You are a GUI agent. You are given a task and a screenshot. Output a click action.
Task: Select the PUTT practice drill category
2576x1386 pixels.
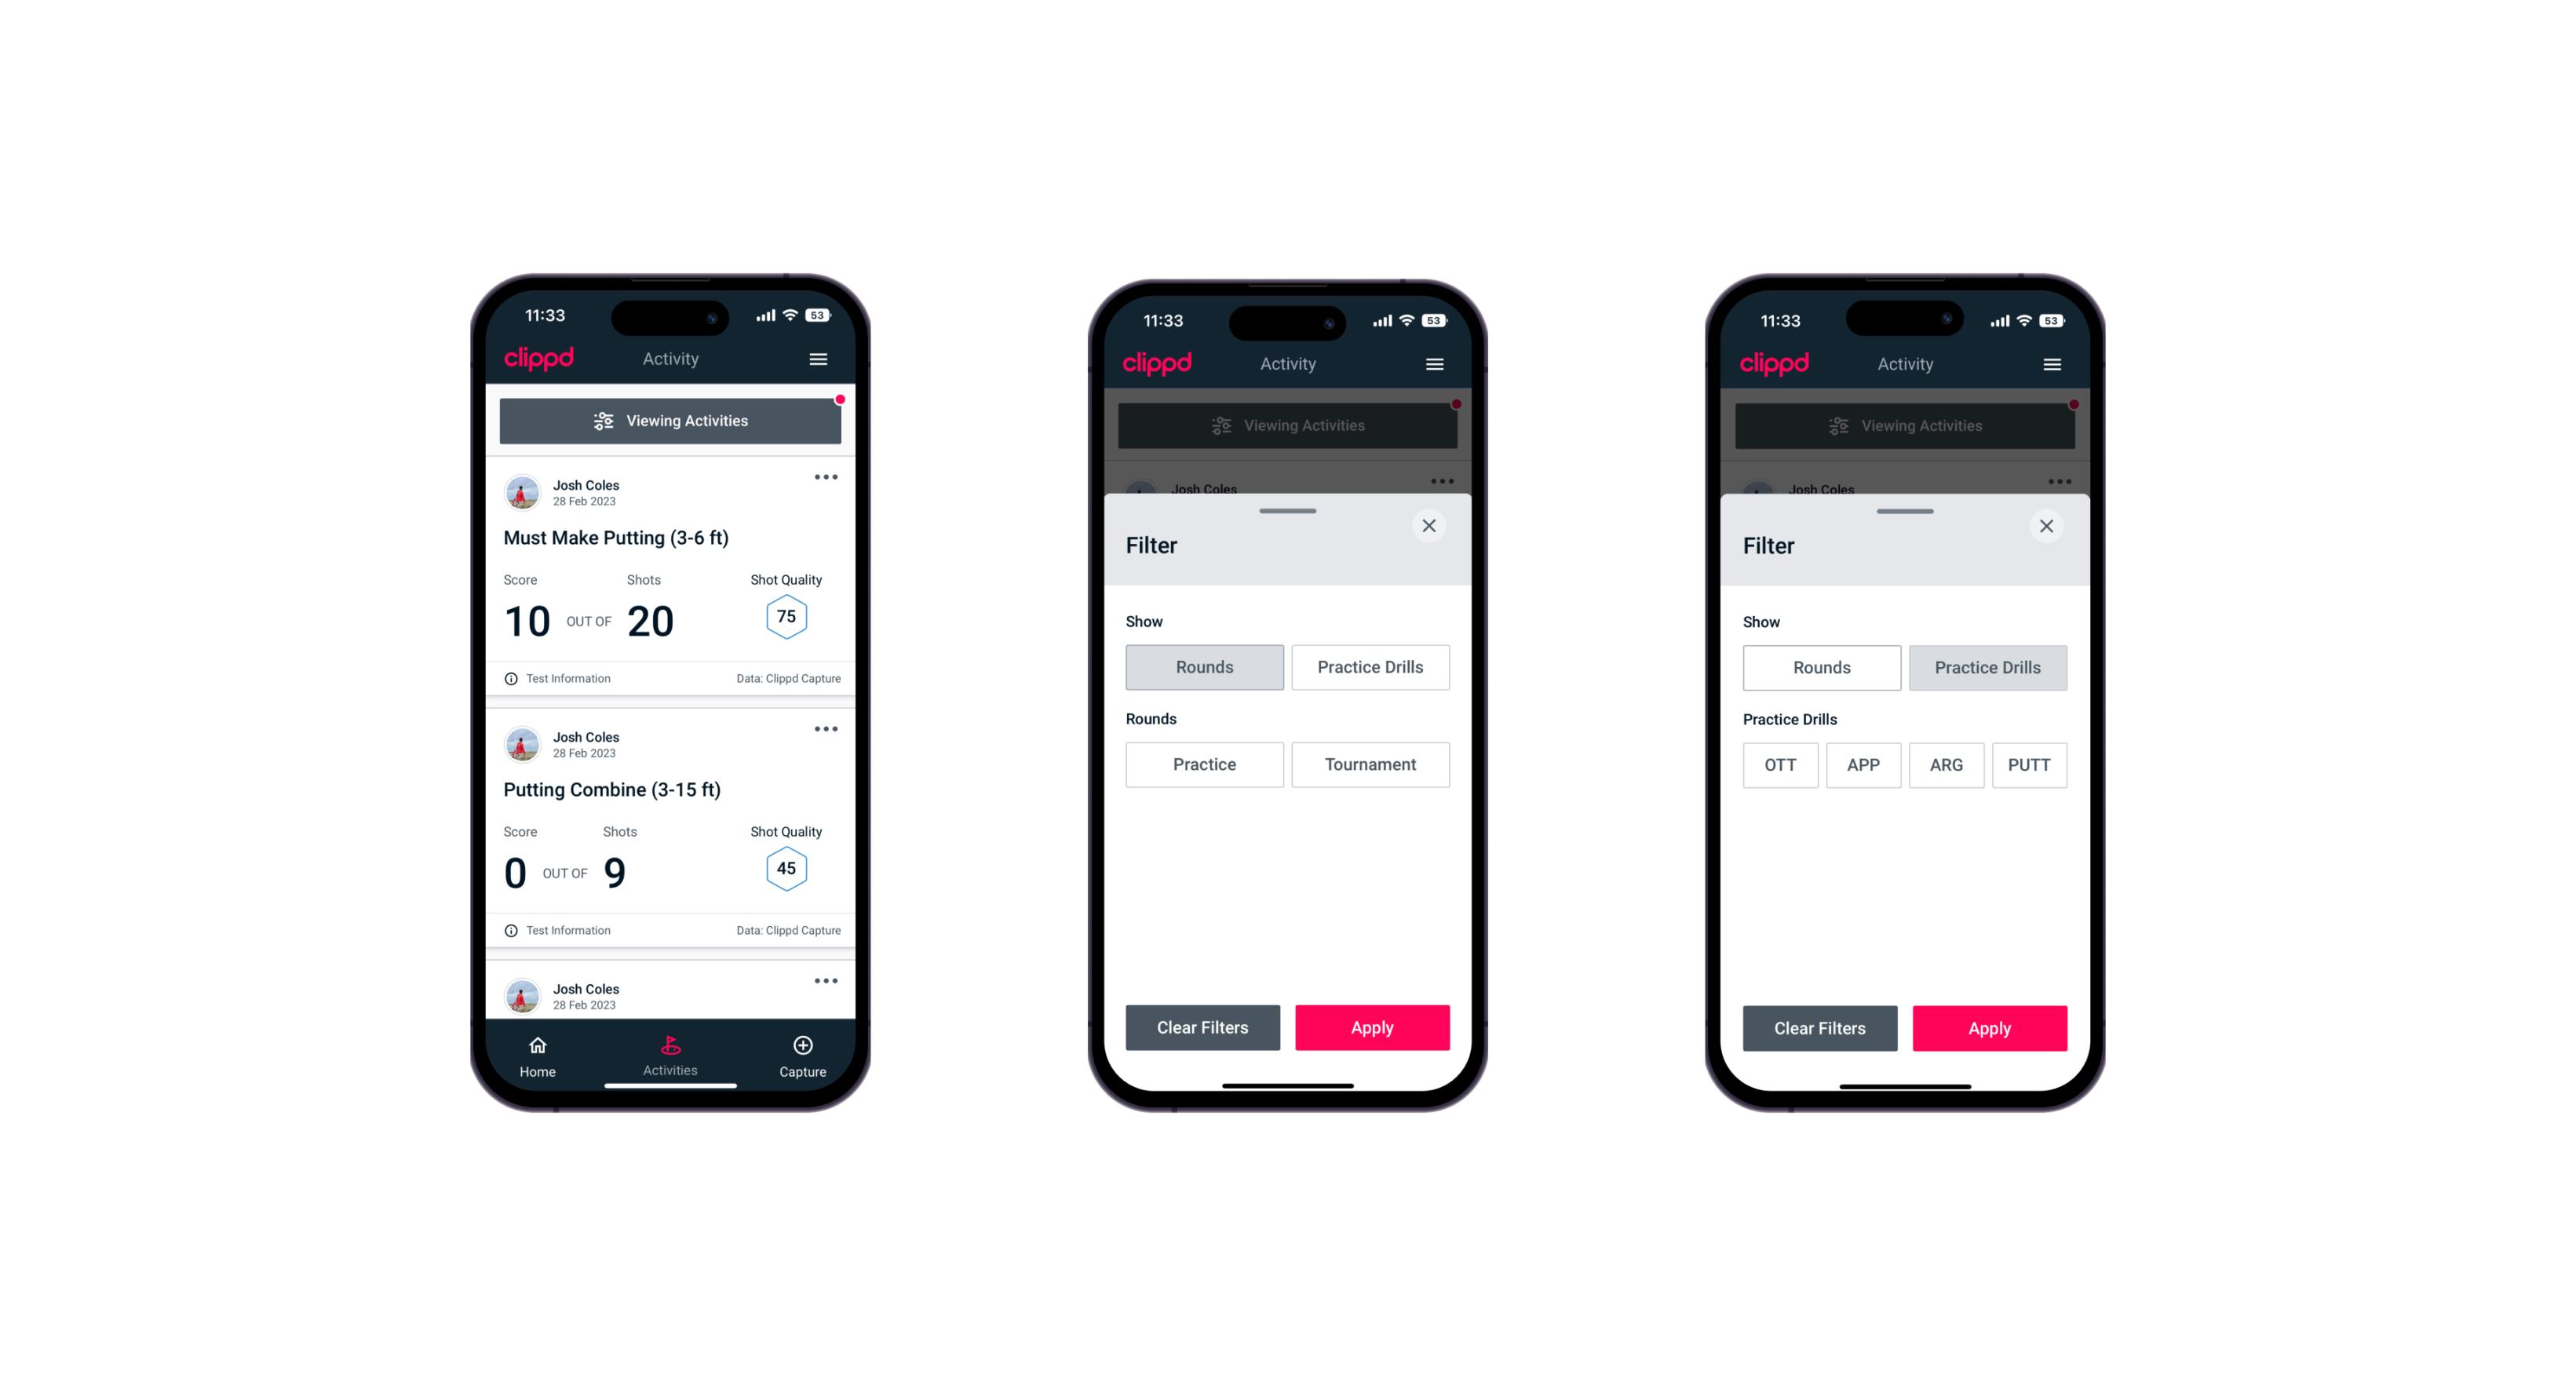(2030, 763)
